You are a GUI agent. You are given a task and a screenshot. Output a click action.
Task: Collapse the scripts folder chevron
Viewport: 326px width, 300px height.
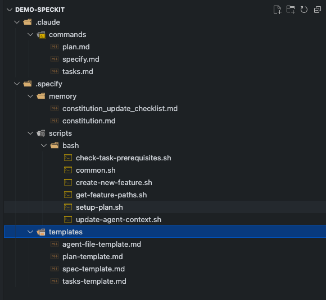pyautogui.click(x=30, y=133)
